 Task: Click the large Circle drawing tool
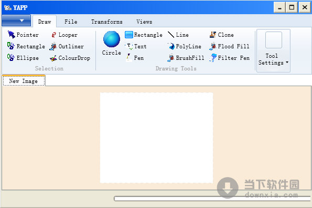point(111,43)
